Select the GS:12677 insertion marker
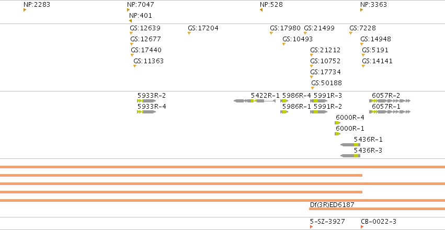The height and width of the screenshot is (230, 445). tap(132, 44)
